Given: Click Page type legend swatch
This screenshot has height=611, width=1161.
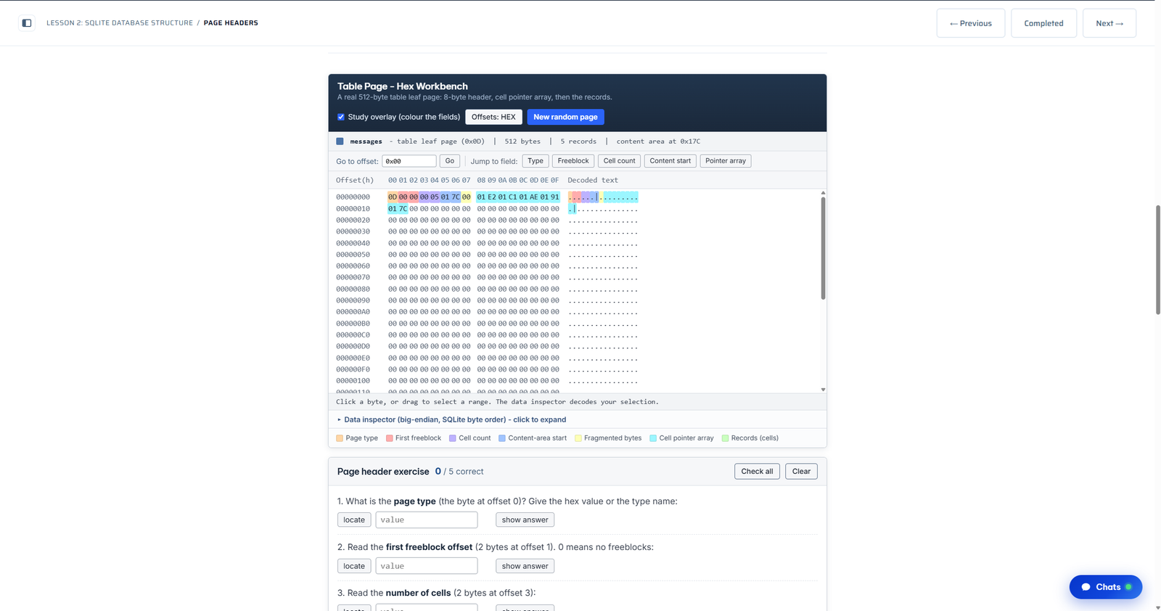Looking at the screenshot, I should coord(340,438).
